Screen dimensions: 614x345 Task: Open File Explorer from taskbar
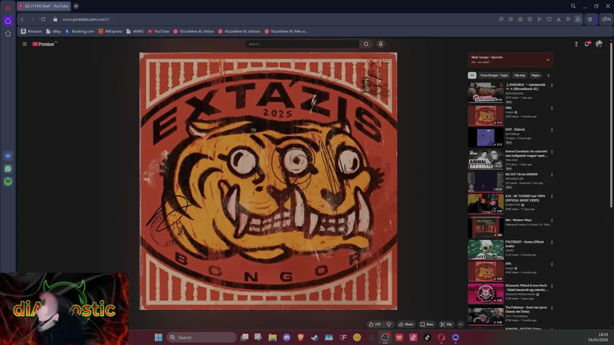[x=272, y=337]
